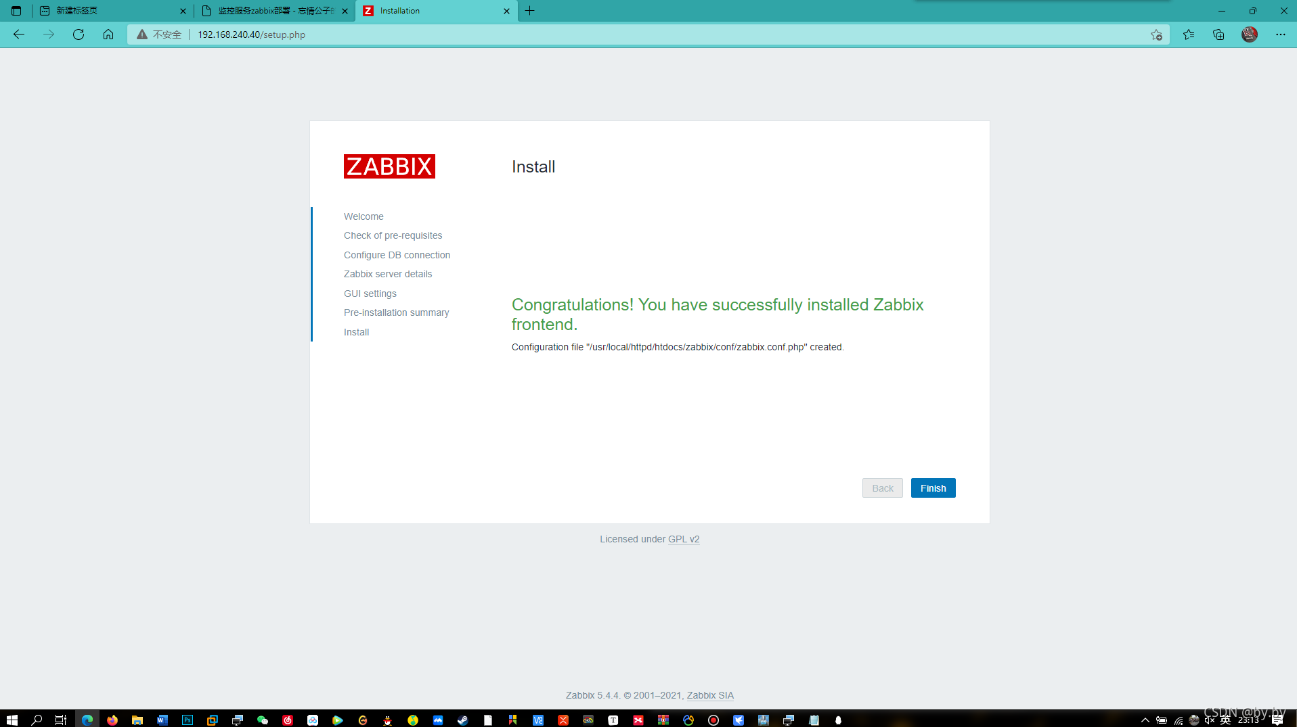Switch to the Installation browser tab
The height and width of the screenshot is (727, 1297).
pyautogui.click(x=437, y=11)
